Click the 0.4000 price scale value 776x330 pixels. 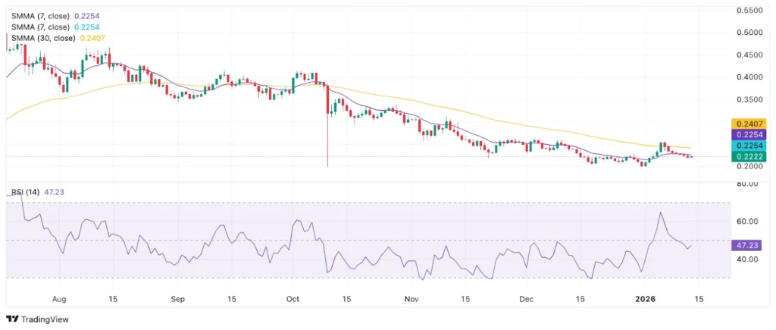click(x=749, y=77)
